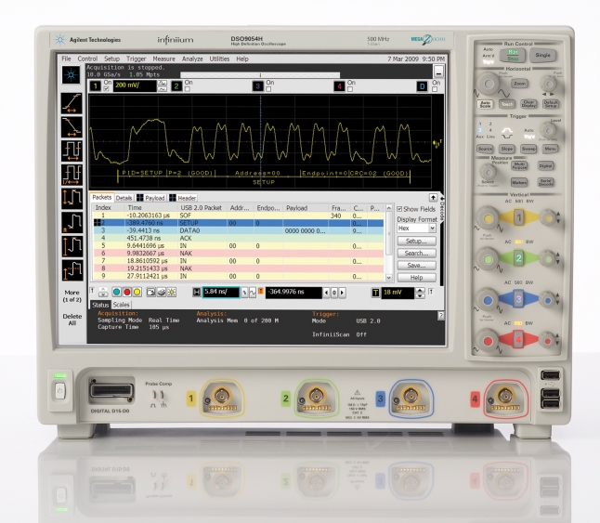The width and height of the screenshot is (600, 523).
Task: Open the File menu
Action: point(66,59)
